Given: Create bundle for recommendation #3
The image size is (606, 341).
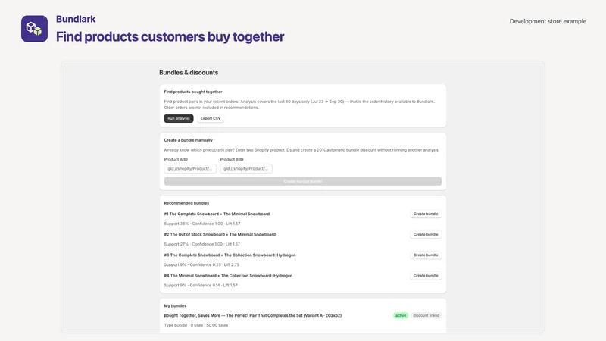Looking at the screenshot, I should 426,255.
